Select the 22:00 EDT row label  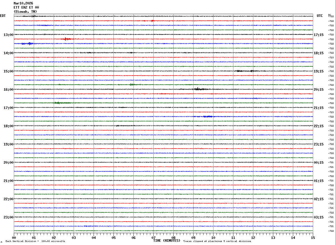(x=8, y=199)
